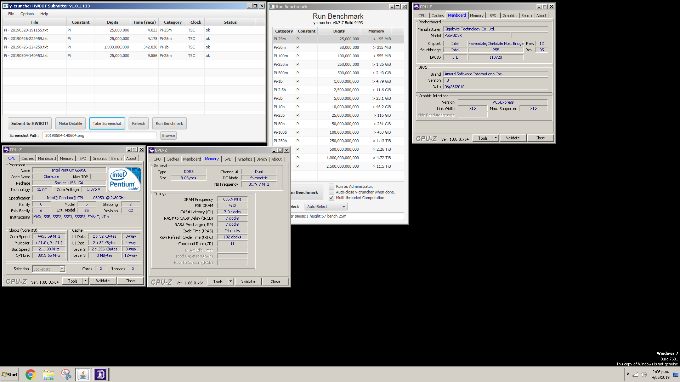Show hidden system tray icons

point(628,374)
